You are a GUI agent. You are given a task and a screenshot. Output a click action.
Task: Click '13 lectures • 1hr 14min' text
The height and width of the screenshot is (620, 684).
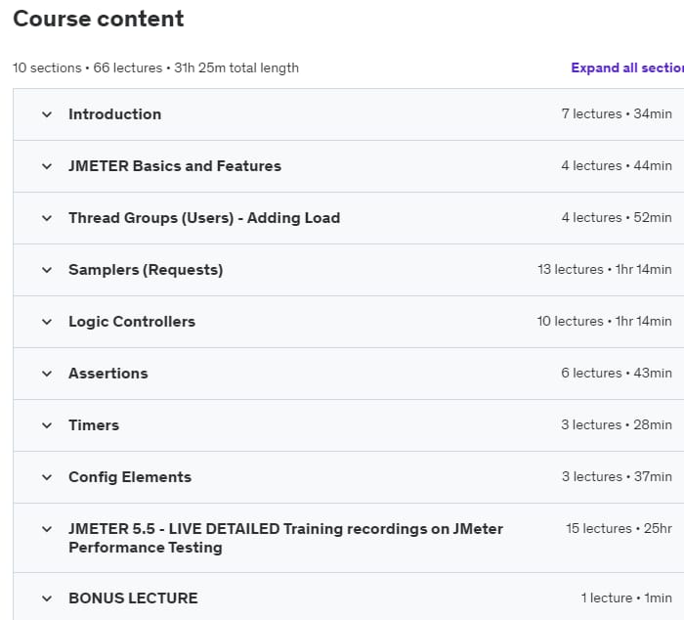coord(605,269)
